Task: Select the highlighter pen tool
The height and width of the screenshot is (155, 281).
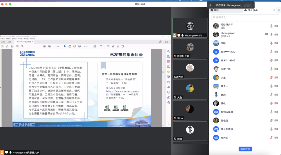Action: [x=113, y=46]
